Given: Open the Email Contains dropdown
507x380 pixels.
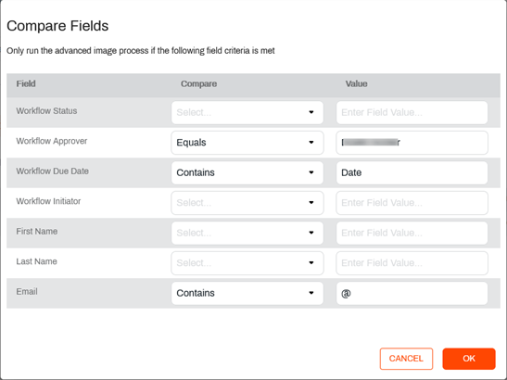Looking at the screenshot, I should pos(247,293).
